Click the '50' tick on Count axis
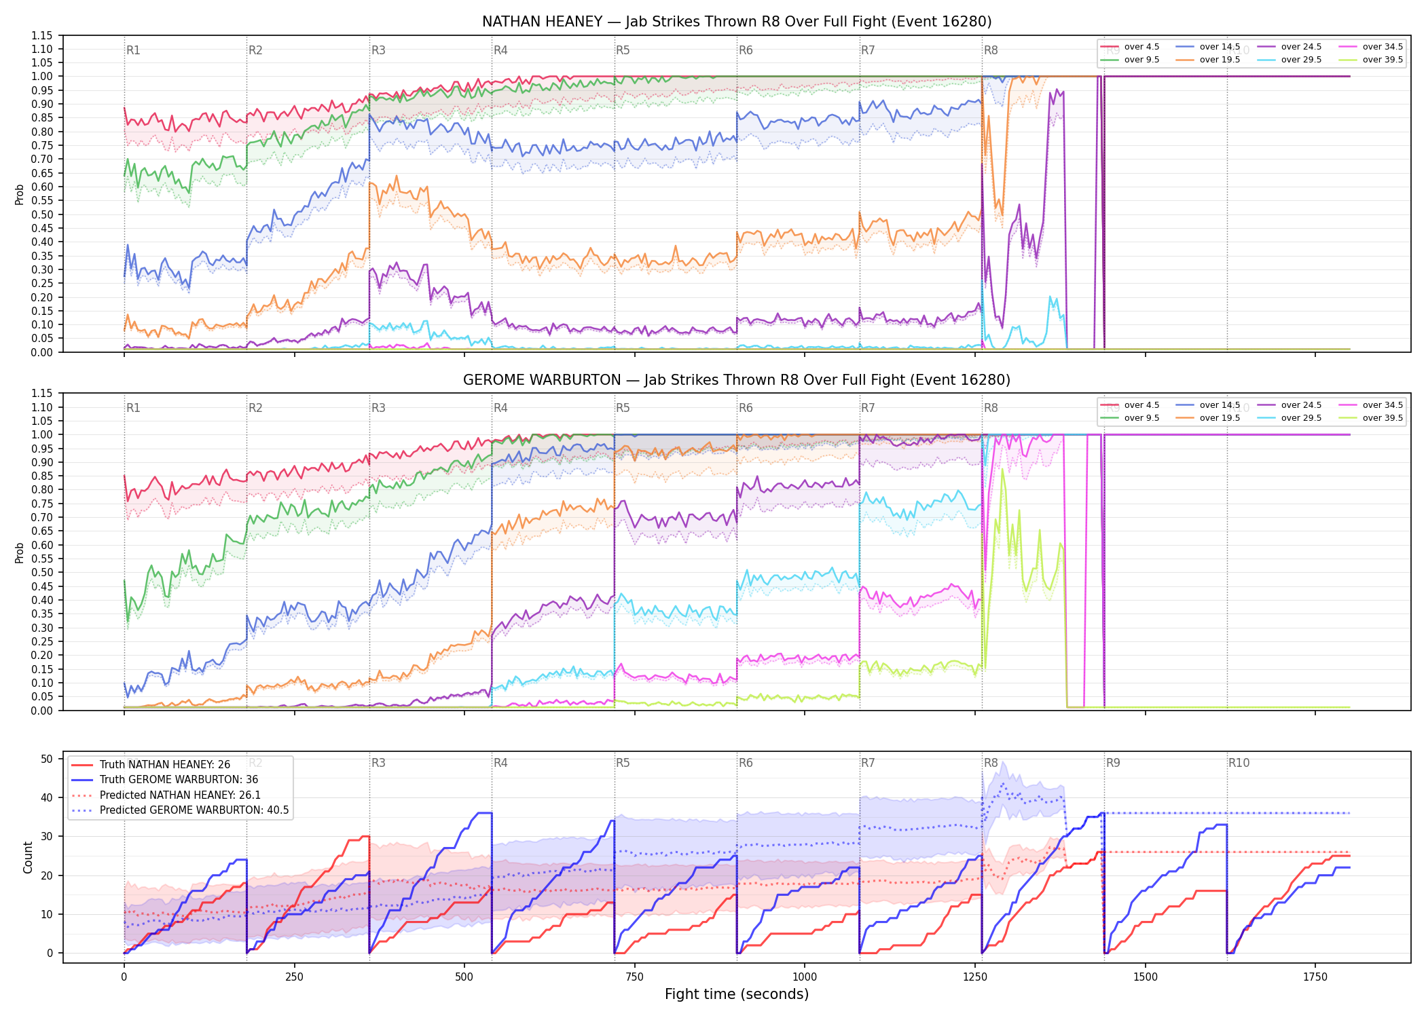 (47, 759)
